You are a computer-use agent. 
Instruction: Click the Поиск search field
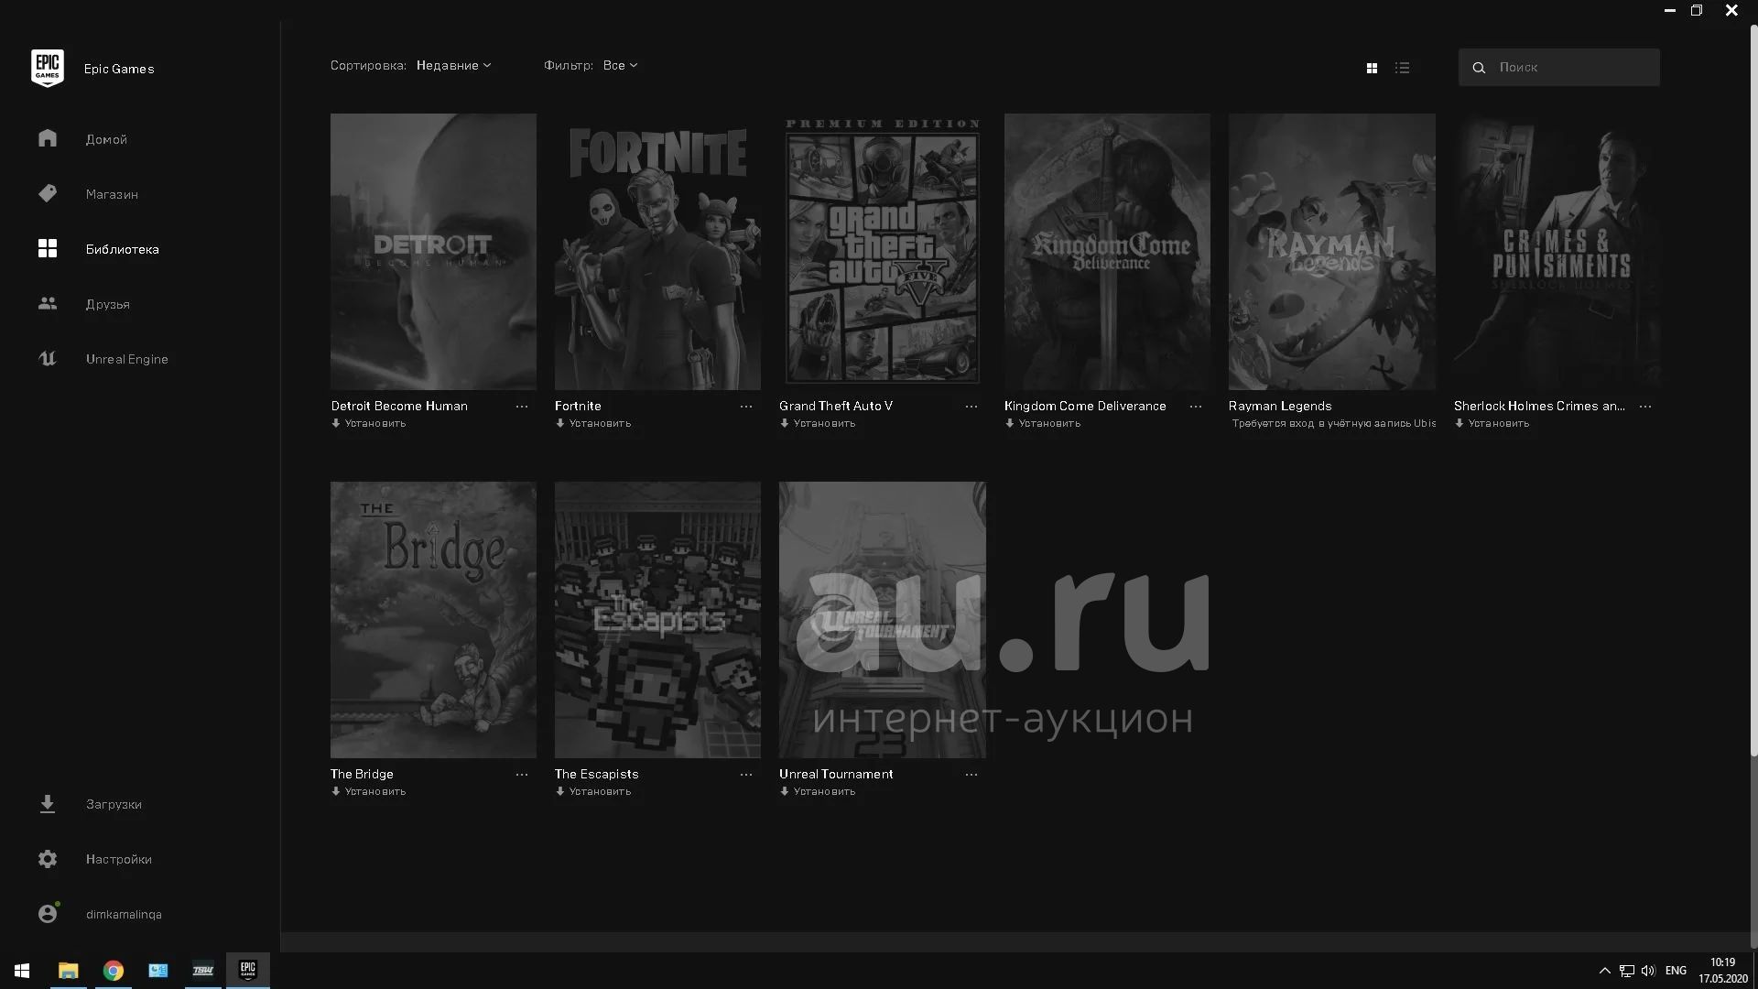click(x=1559, y=67)
